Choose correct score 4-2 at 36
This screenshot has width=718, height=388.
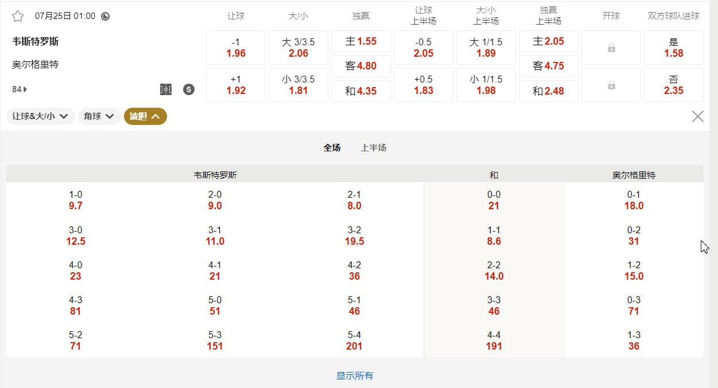[x=355, y=271]
